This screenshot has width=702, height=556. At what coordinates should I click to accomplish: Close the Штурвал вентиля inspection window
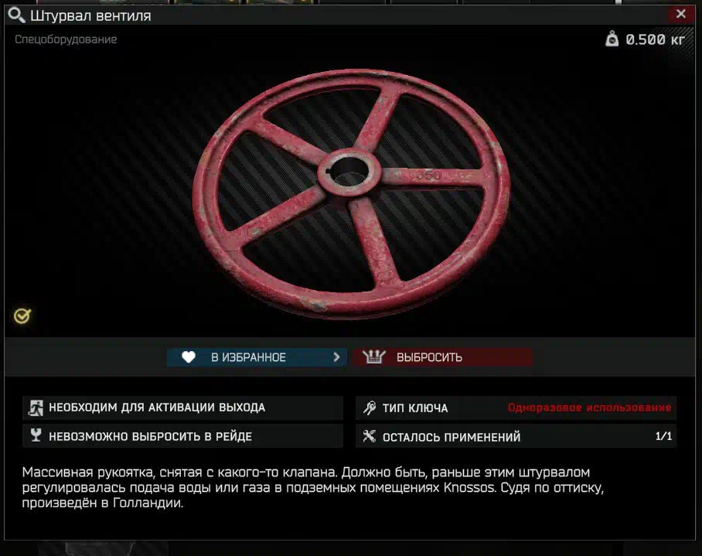(681, 14)
